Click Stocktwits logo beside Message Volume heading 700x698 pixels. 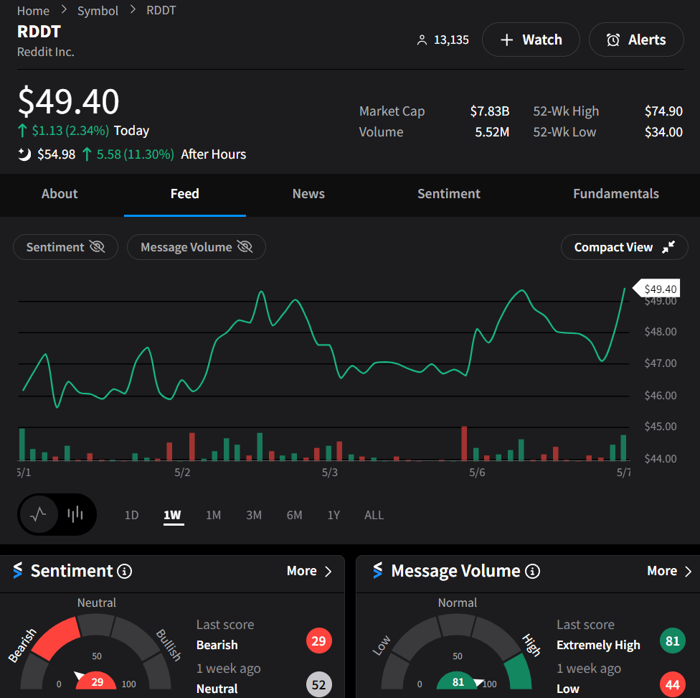point(378,571)
